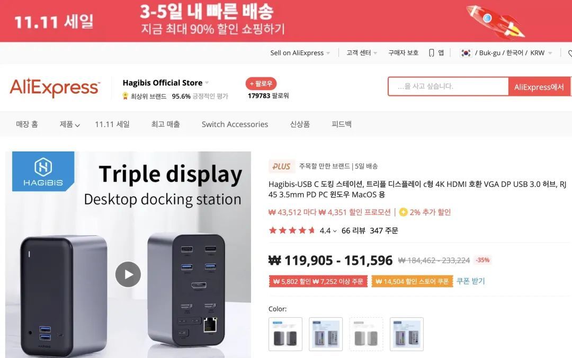Select the first color option thumbnail
Viewport: 572px width, 358px height.
click(x=285, y=334)
